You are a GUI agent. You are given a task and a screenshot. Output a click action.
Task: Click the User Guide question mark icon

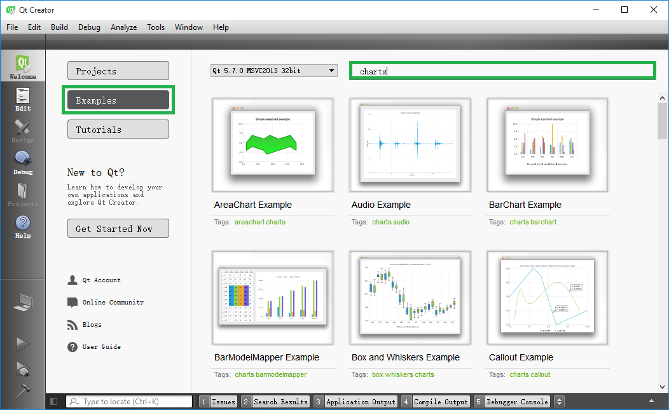tap(72, 347)
